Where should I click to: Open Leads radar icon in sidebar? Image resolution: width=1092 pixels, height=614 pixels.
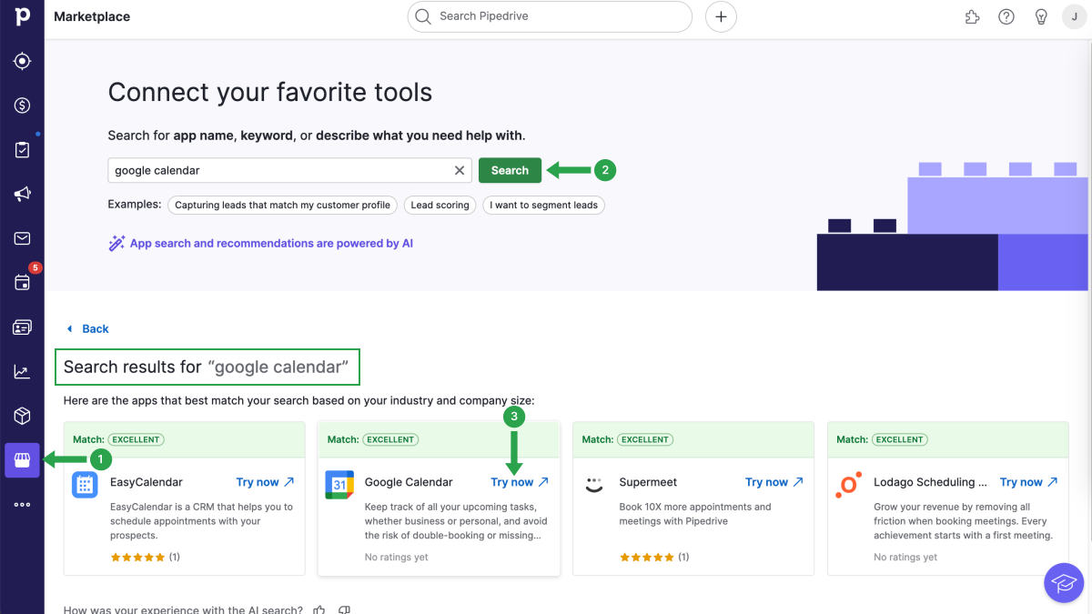(22, 61)
